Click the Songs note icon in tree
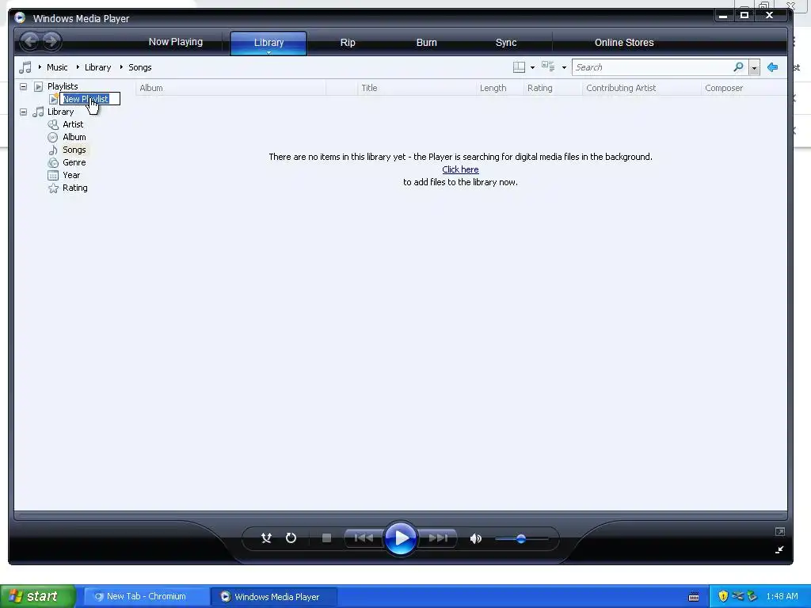Viewport: 811px width, 608px height. coord(53,150)
